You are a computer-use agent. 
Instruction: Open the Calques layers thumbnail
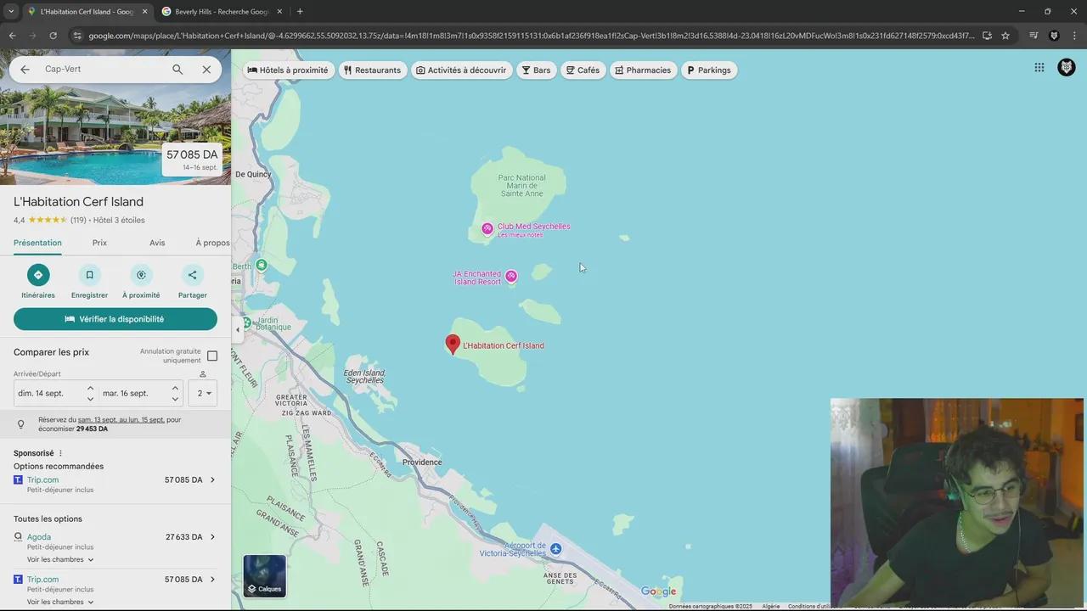[x=265, y=576]
